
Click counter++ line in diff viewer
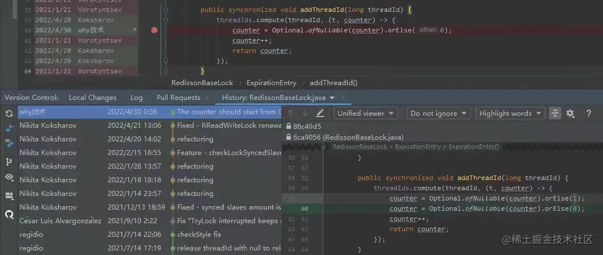(x=409, y=219)
